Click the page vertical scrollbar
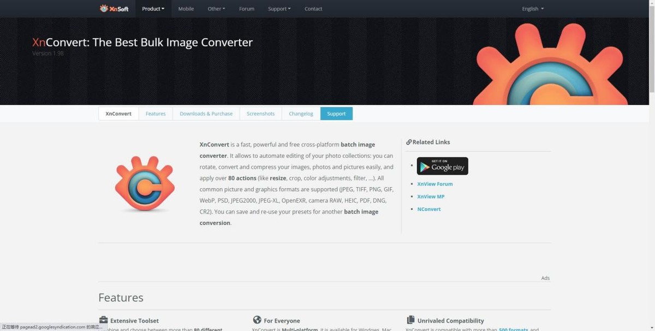The image size is (655, 331). (652, 165)
